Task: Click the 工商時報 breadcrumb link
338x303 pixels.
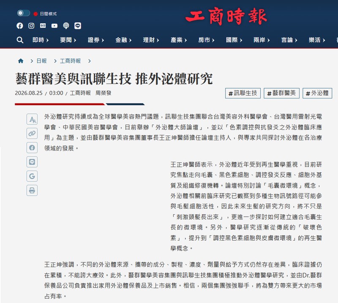Action: pyautogui.click(x=70, y=61)
